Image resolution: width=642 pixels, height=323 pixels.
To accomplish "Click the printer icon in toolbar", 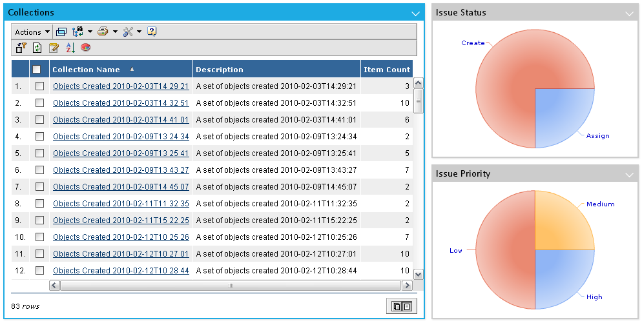I will pos(103,32).
